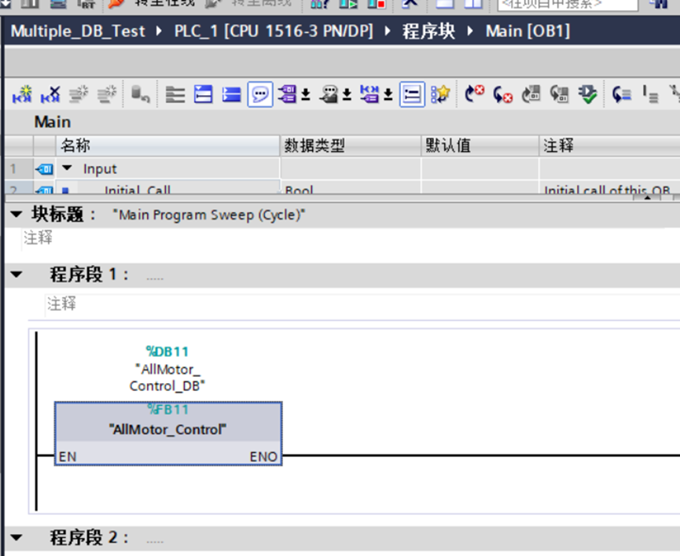Open breadcrumb arrow after Multiple_DB_Test
The width and height of the screenshot is (680, 556).
[159, 31]
